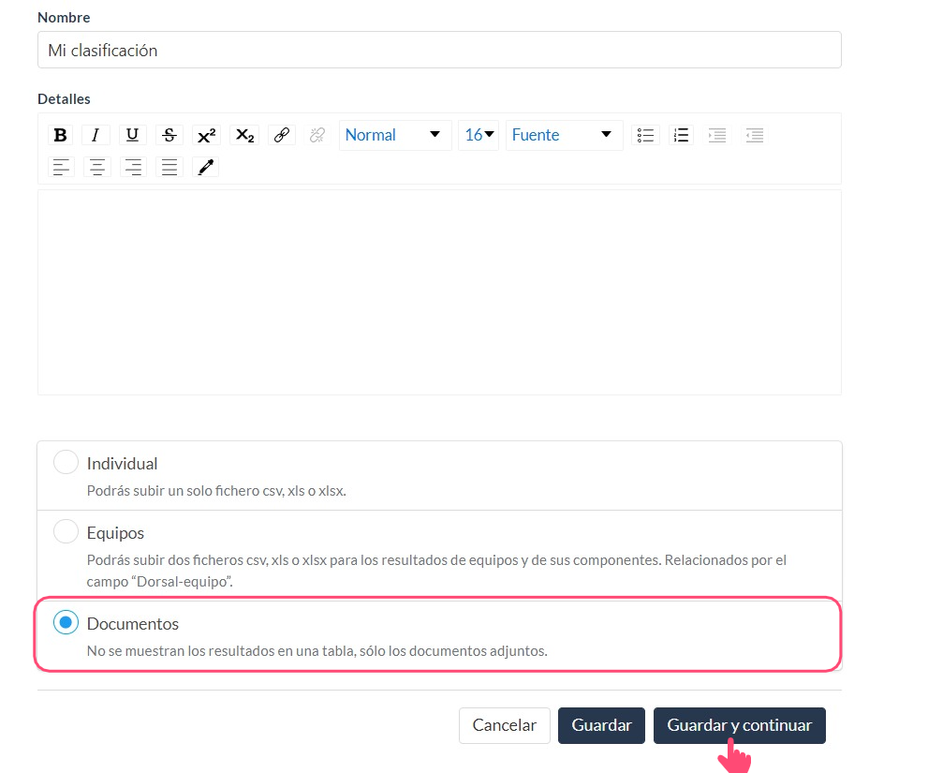Screen dimensions: 928x773
Task: Center align the text
Action: click(97, 167)
